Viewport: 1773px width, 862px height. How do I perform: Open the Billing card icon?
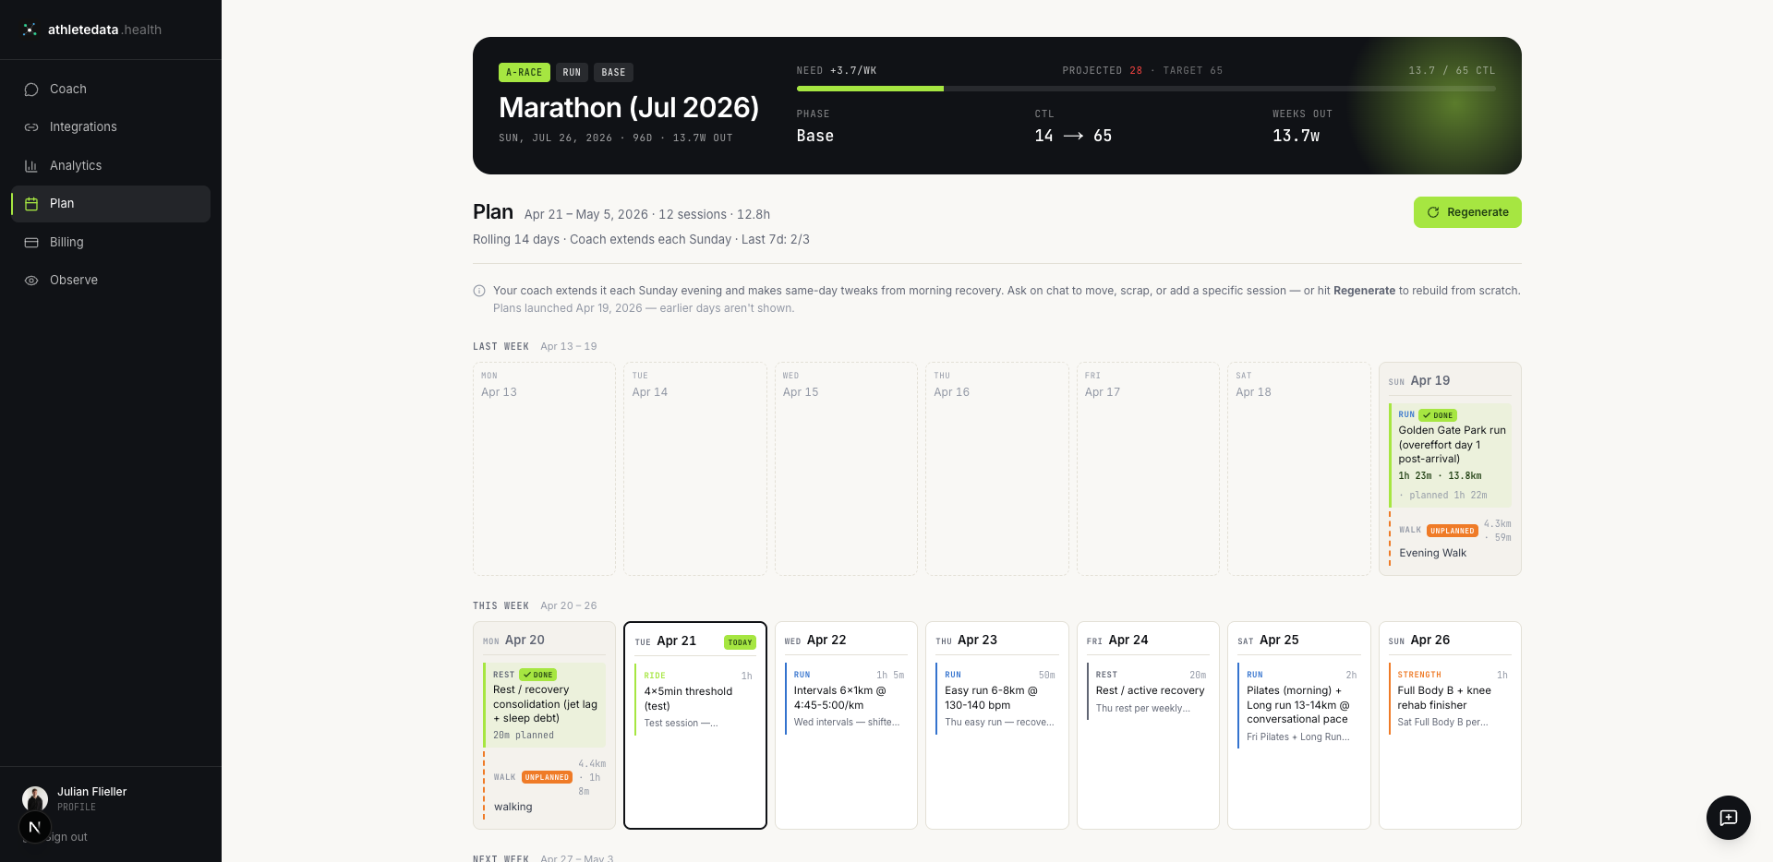31,243
